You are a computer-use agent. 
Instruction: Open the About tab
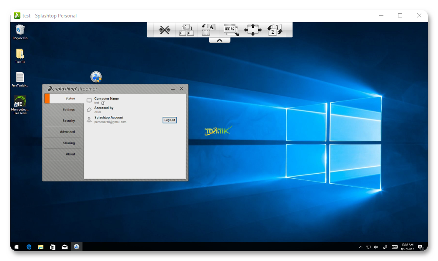click(x=70, y=154)
